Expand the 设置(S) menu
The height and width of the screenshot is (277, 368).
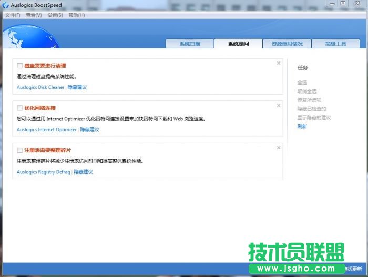55,15
